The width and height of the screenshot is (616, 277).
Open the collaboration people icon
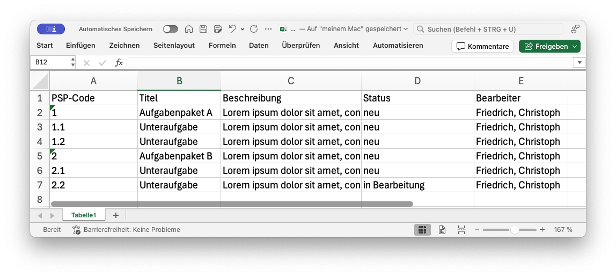(x=575, y=29)
